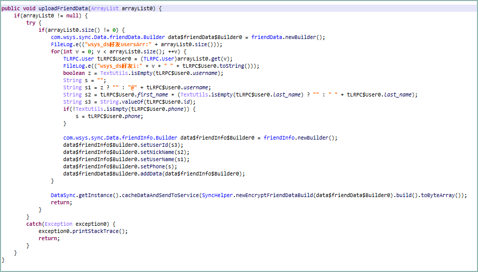Click the setUserName(s1) call
Screen dimensions: 478x272
point(163,159)
